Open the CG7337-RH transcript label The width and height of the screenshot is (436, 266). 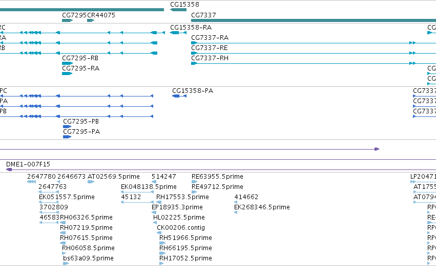click(210, 58)
